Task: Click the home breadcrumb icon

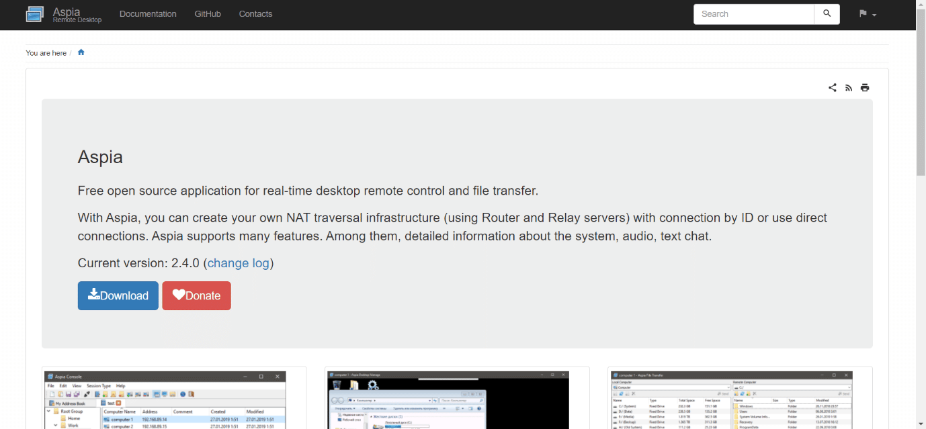Action: tap(81, 52)
